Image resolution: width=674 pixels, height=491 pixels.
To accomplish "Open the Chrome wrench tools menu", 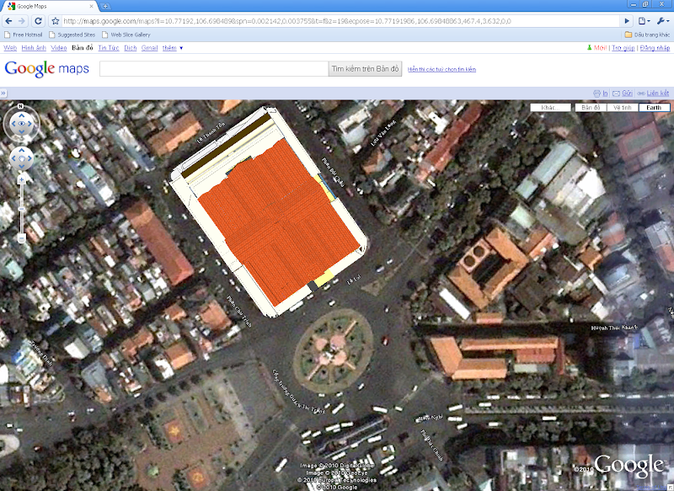I will (x=662, y=20).
